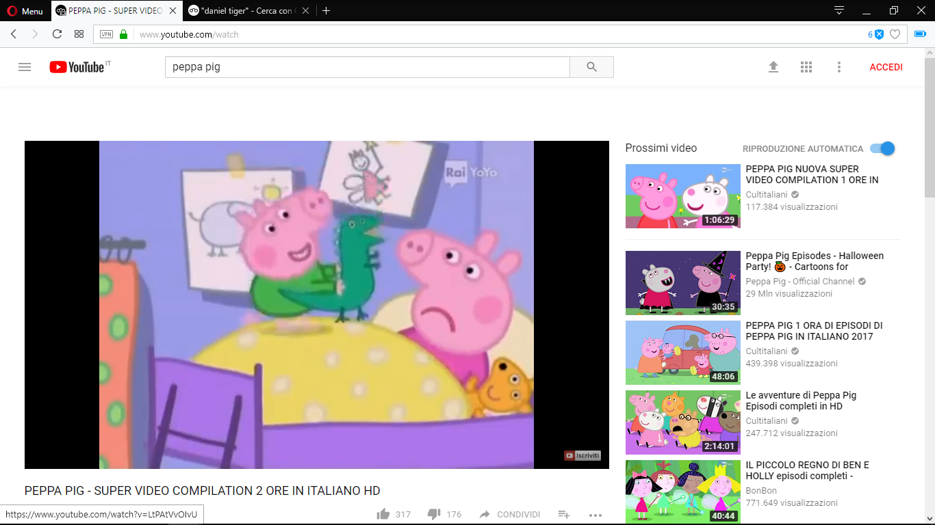Toggle Riproduzione Automatica autoplay switch
Viewport: 935px width, 525px height.
882,148
